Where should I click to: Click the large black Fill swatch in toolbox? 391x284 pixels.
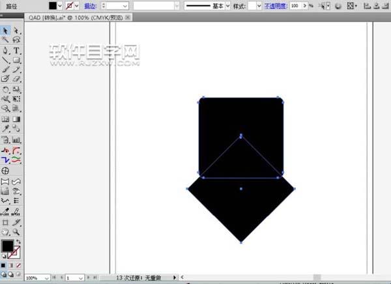click(x=7, y=246)
